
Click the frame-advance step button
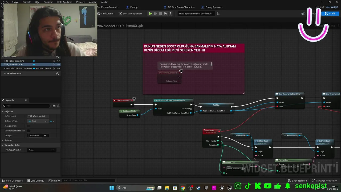(x=156, y=14)
